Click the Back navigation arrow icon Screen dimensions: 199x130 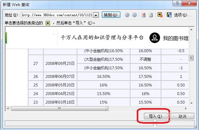click(127, 15)
